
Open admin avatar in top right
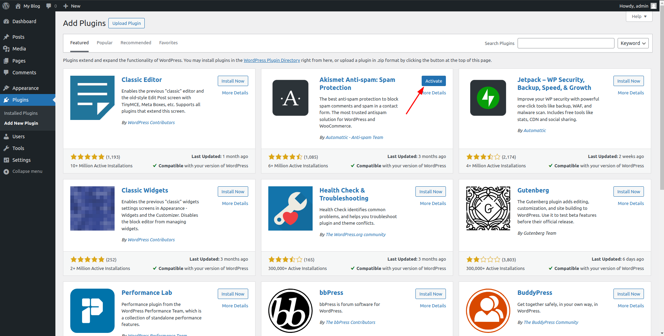(653, 6)
